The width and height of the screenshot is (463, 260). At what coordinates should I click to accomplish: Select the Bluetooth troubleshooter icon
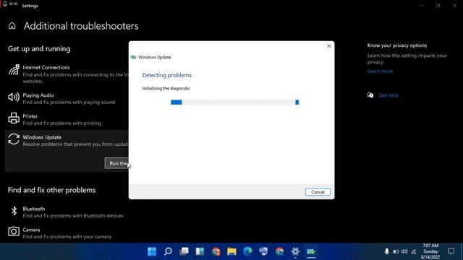point(14,211)
